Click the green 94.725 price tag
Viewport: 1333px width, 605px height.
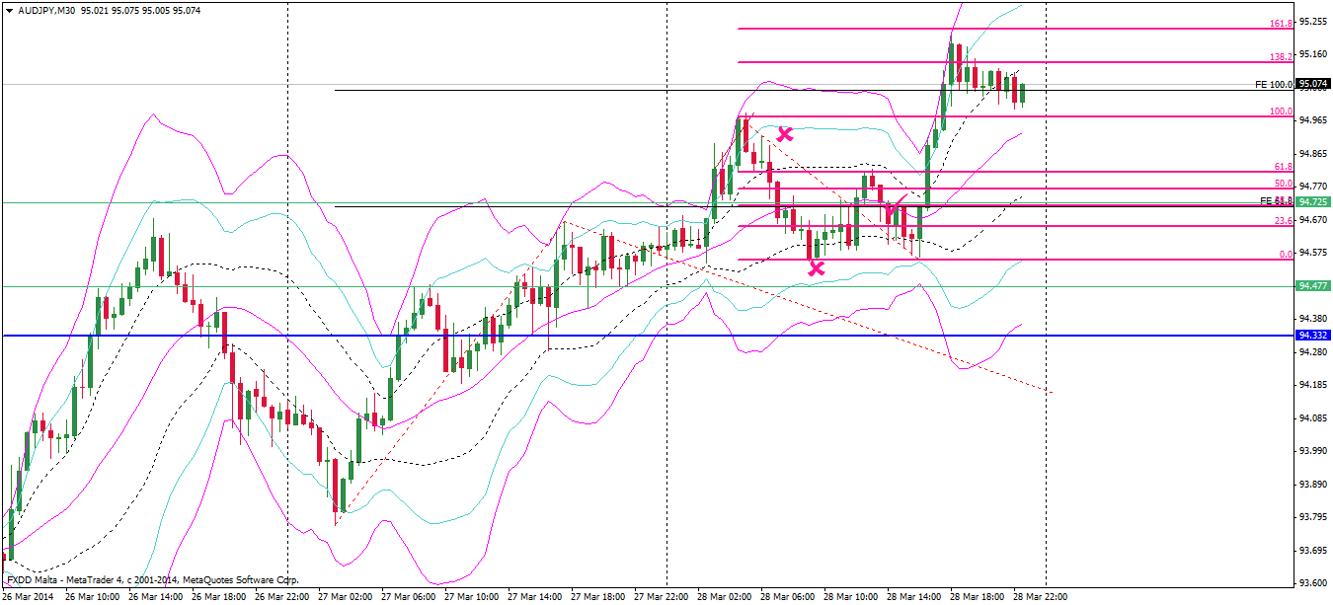[x=1313, y=202]
